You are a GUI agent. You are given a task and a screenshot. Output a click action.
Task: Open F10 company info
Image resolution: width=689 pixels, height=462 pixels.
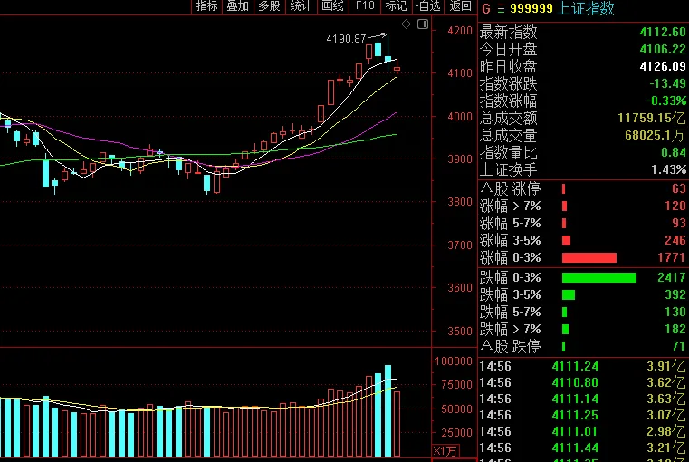click(x=365, y=6)
